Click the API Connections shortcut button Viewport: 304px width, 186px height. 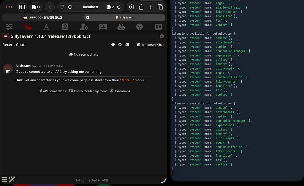53,91
